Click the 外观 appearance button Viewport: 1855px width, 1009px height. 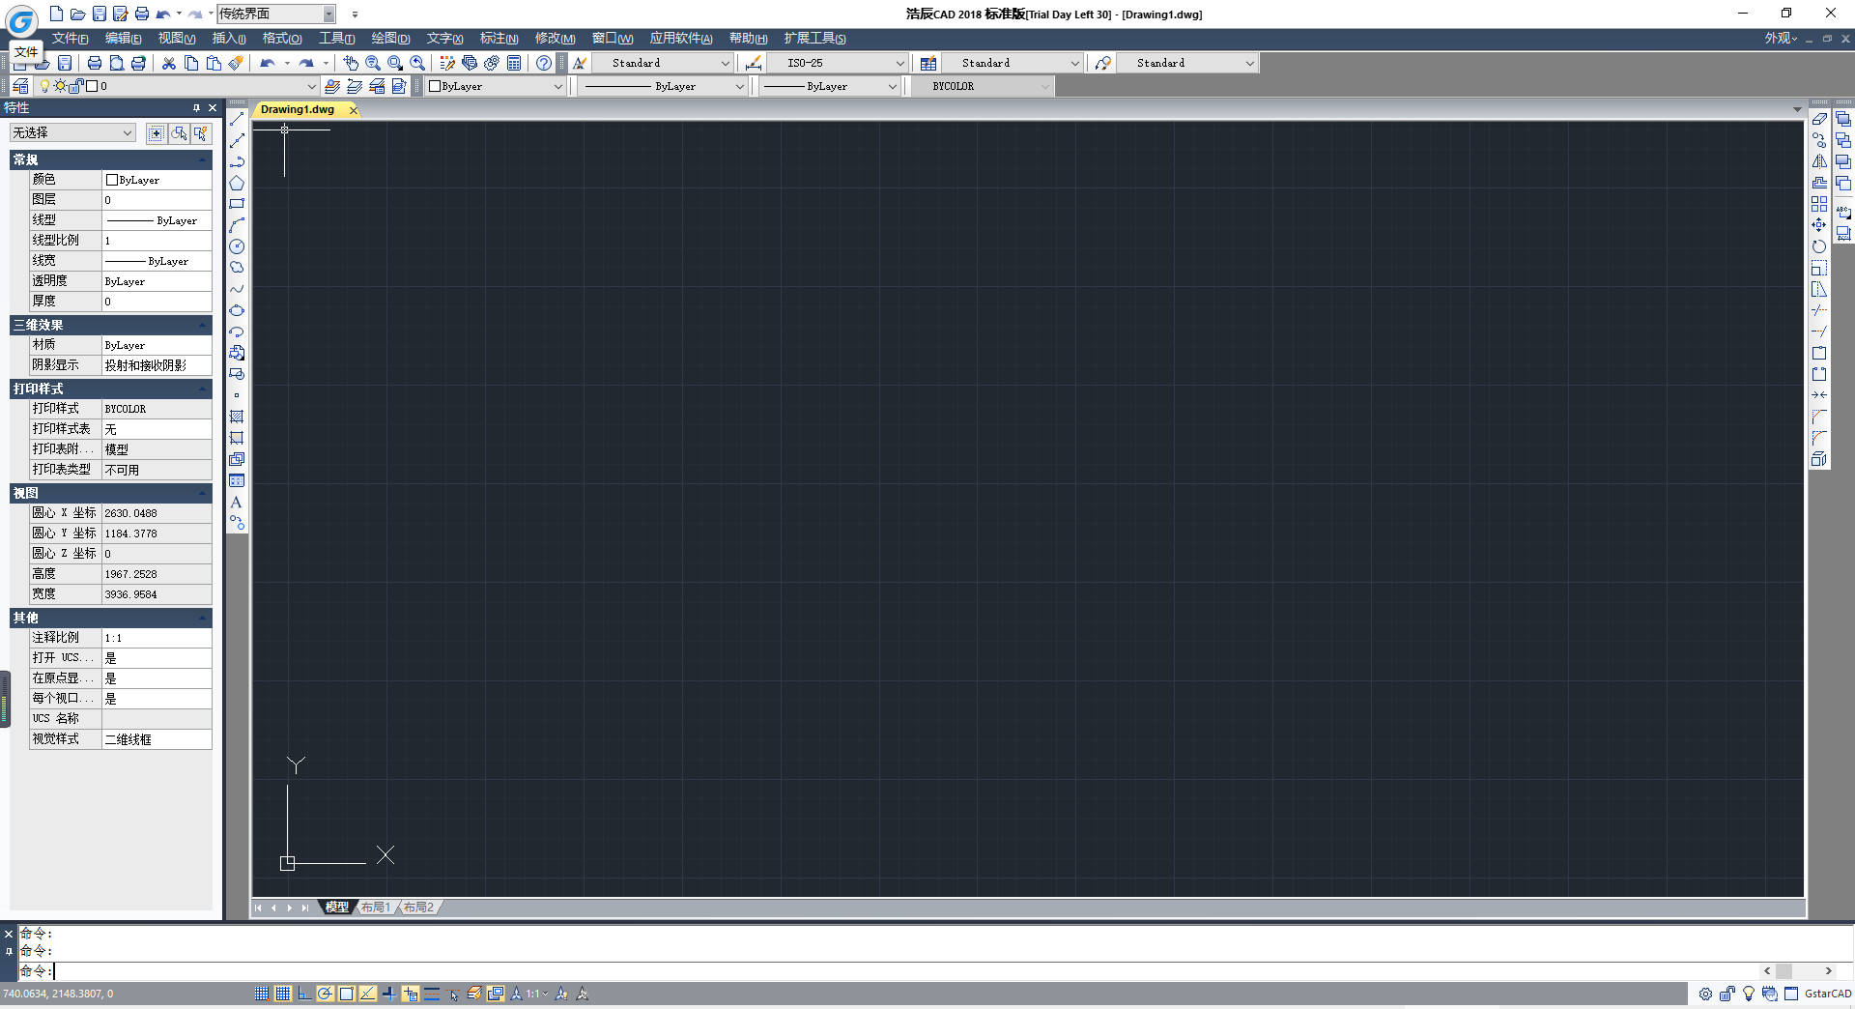pyautogui.click(x=1781, y=39)
